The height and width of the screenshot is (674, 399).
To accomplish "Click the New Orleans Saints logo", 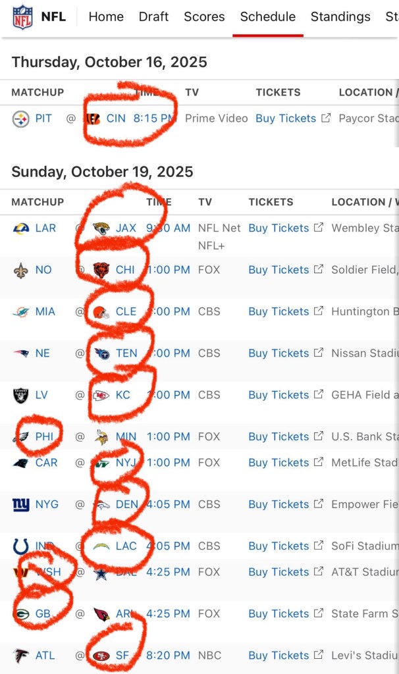I will 21,270.
